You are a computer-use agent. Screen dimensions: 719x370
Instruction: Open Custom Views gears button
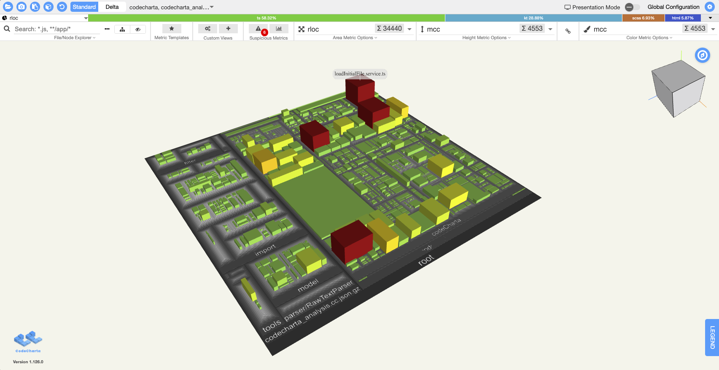coord(207,29)
